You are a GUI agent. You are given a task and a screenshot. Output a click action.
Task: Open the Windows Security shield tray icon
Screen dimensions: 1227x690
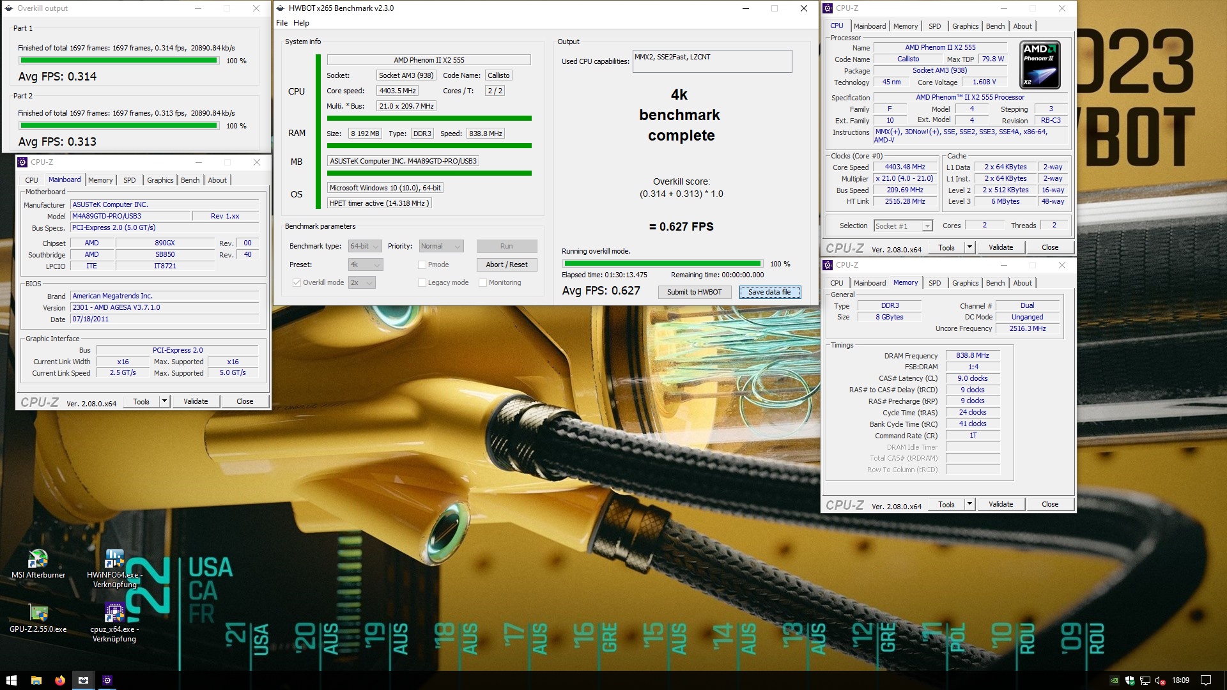click(1129, 680)
